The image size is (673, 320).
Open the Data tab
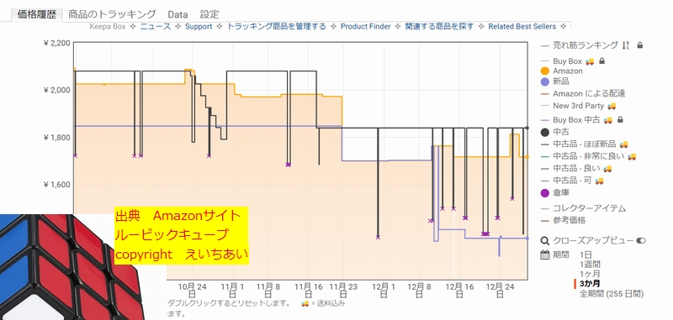[178, 14]
